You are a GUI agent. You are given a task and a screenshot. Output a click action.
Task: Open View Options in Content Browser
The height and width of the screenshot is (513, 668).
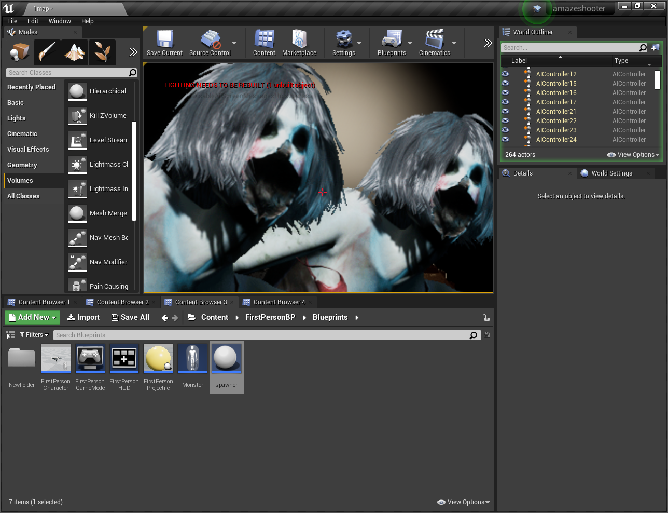point(463,502)
